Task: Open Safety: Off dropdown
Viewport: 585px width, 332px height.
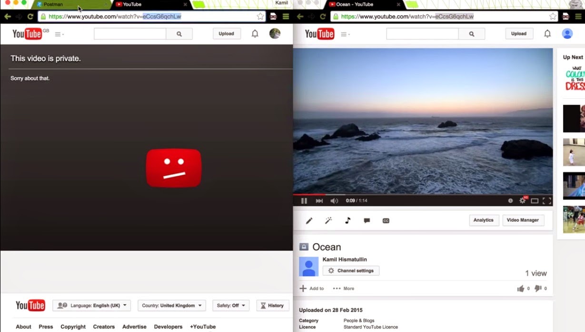Action: [x=231, y=305]
